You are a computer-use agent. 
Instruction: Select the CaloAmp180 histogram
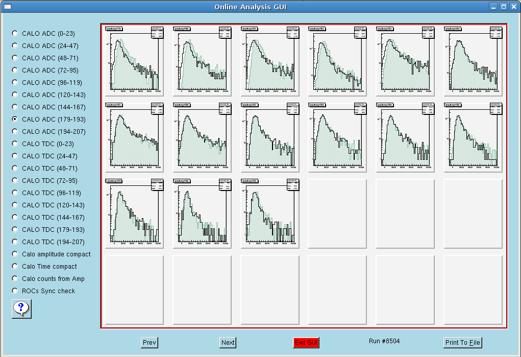click(x=202, y=62)
